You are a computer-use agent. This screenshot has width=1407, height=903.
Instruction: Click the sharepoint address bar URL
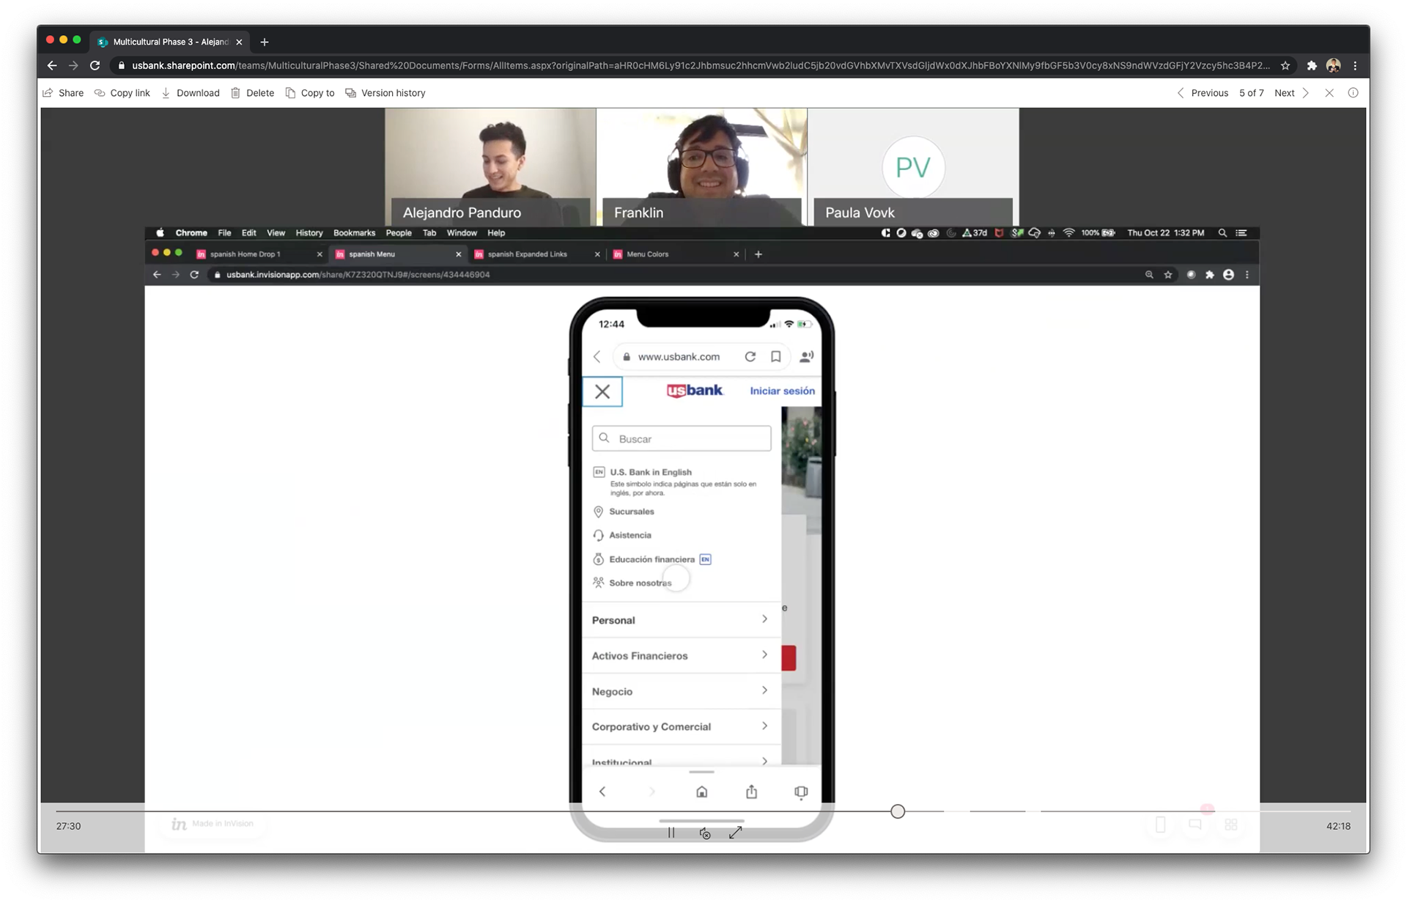pyautogui.click(x=700, y=65)
